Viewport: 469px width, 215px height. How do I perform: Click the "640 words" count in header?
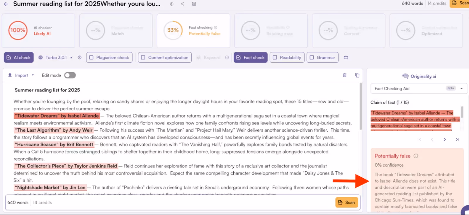click(x=412, y=4)
